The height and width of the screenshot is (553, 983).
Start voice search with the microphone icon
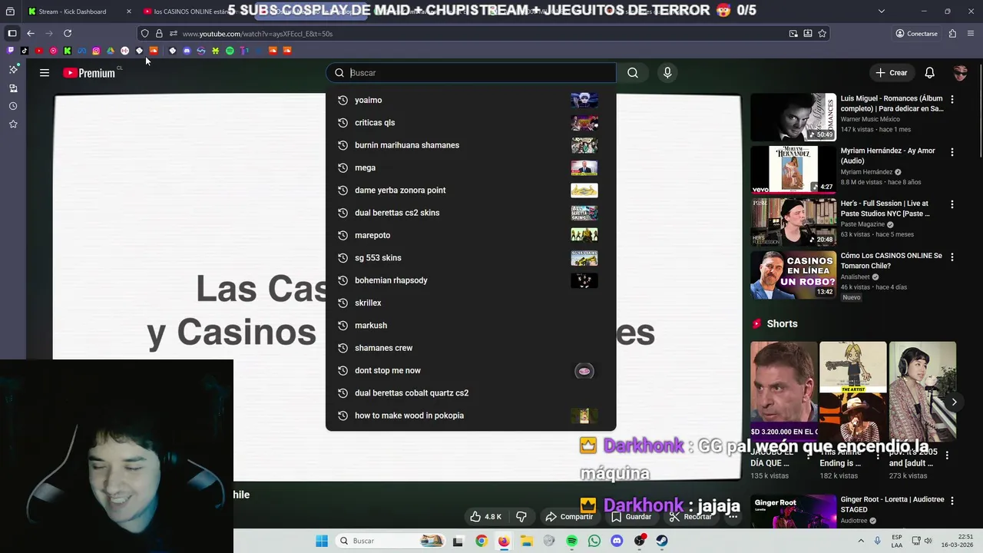(667, 73)
